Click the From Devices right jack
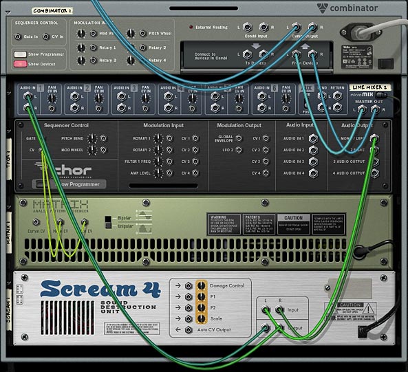Viewport: 408px width, 372px height. coord(312,54)
